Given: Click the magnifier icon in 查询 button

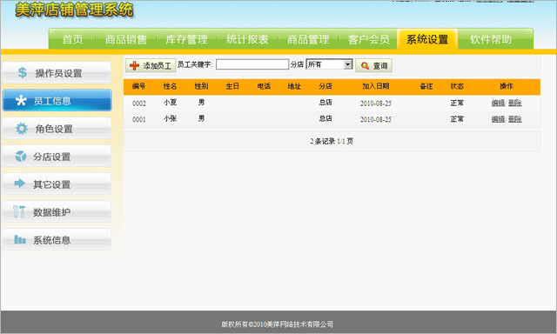Looking at the screenshot, I should pyautogui.click(x=365, y=65).
